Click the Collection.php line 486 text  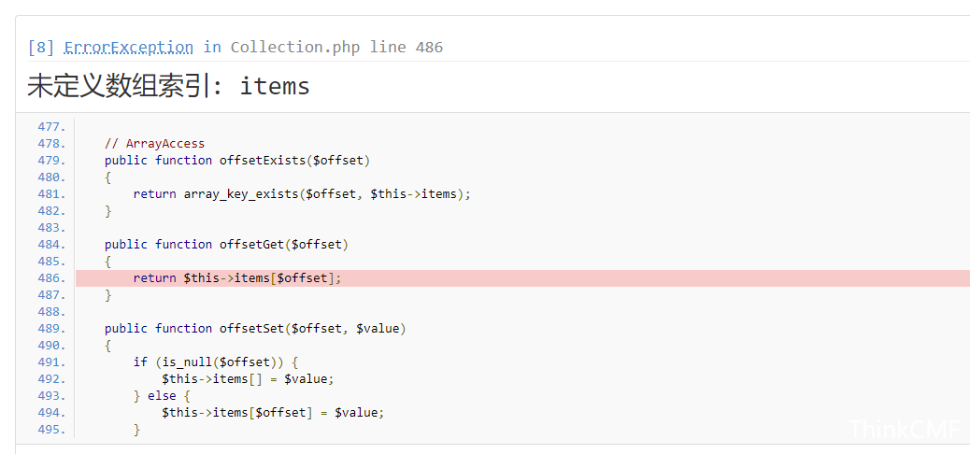tap(336, 48)
